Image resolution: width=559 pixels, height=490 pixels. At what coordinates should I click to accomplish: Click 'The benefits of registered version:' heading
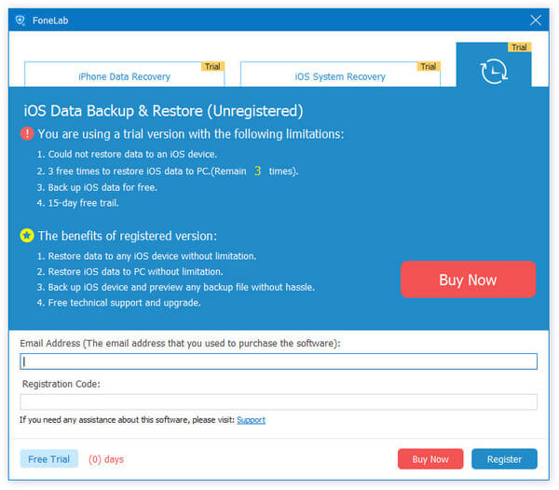coord(128,236)
